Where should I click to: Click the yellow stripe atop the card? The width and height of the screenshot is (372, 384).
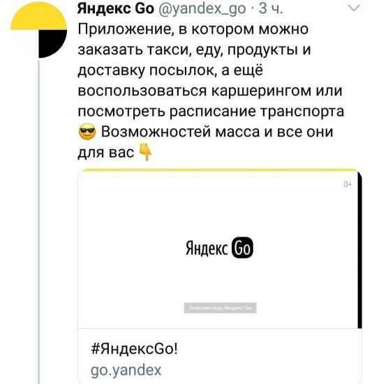tap(218, 170)
